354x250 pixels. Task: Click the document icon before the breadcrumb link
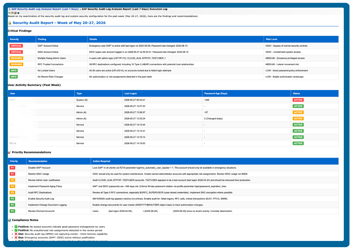pyautogui.click(x=10, y=9)
